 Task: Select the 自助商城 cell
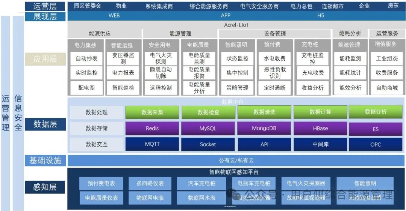(x=387, y=88)
